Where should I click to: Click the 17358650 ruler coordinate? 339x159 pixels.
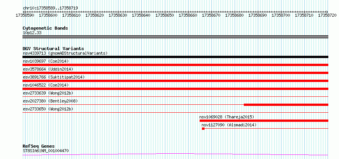point(165,15)
